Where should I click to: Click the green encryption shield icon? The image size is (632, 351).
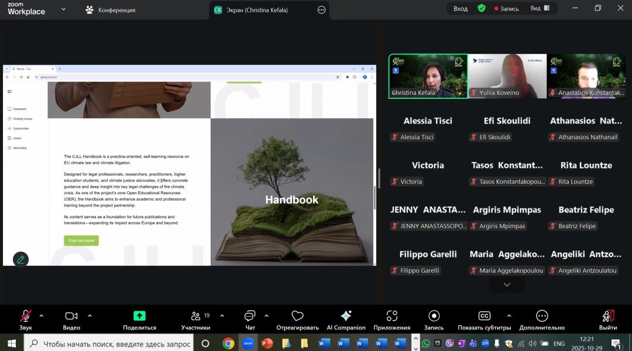tap(481, 8)
